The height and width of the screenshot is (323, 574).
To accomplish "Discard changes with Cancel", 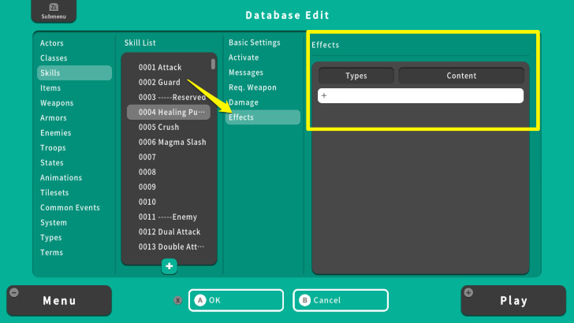I will coord(341,300).
